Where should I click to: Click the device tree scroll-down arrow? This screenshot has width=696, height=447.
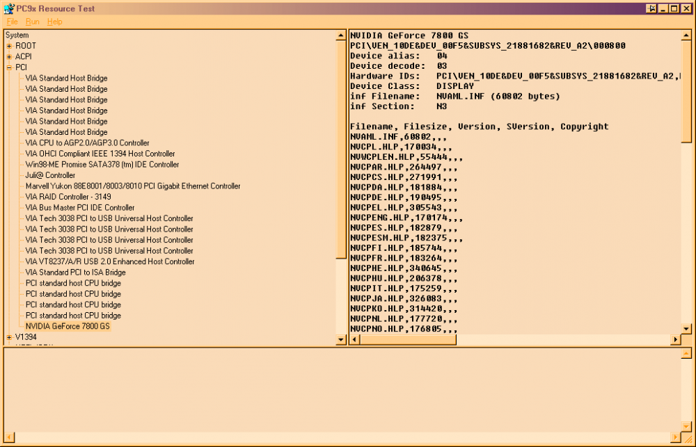click(x=341, y=339)
